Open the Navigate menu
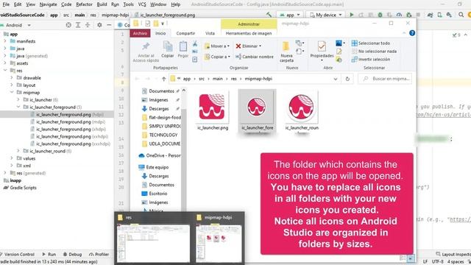This screenshot has height=265, width=471. 48,4
